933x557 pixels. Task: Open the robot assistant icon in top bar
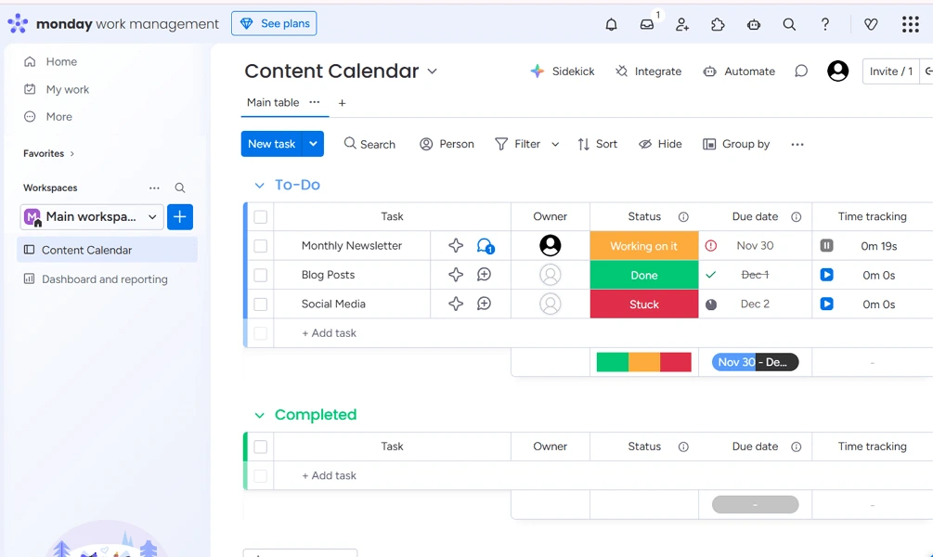click(754, 24)
